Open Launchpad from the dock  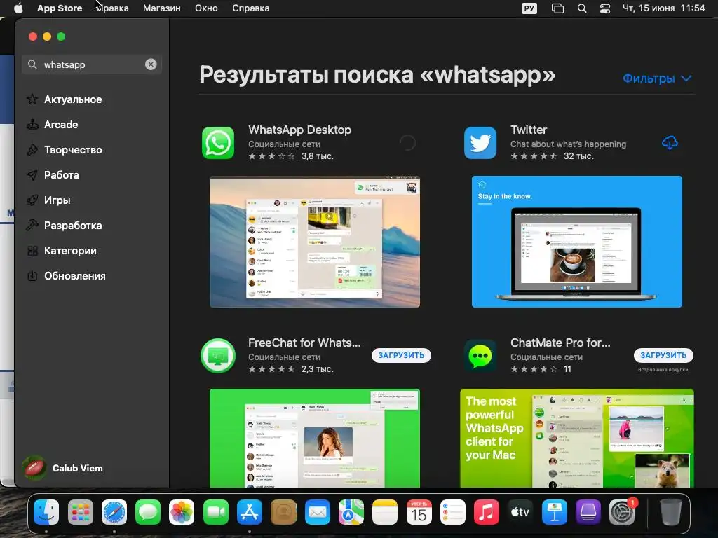80,512
